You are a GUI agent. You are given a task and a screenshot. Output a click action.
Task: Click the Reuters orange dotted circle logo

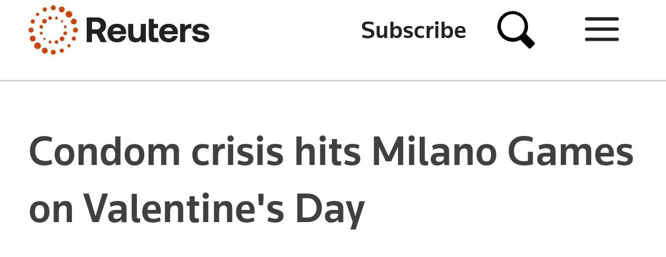[53, 30]
